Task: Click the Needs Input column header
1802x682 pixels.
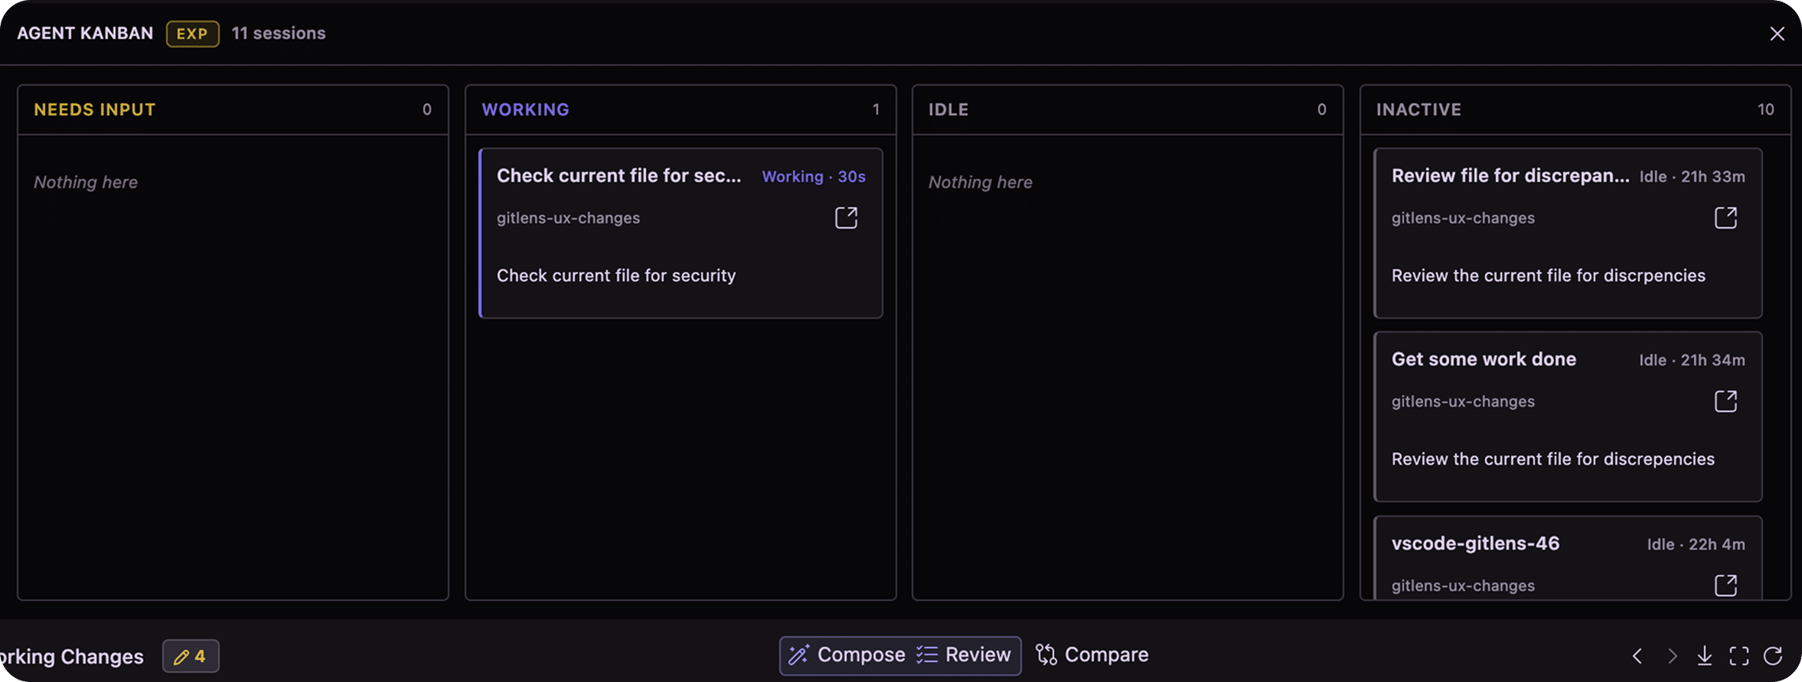Action: coord(233,109)
